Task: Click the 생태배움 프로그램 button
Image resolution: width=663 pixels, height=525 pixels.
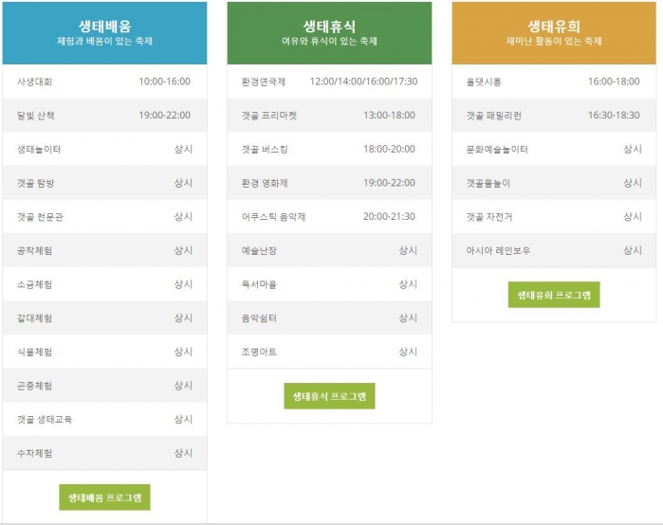Action: [104, 497]
